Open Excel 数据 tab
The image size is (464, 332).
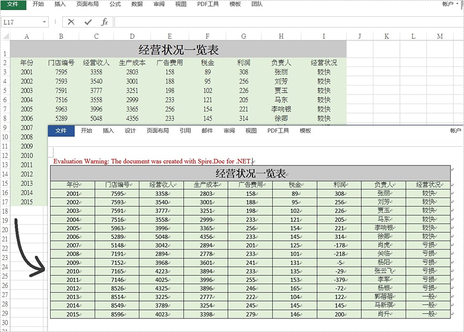137,4
